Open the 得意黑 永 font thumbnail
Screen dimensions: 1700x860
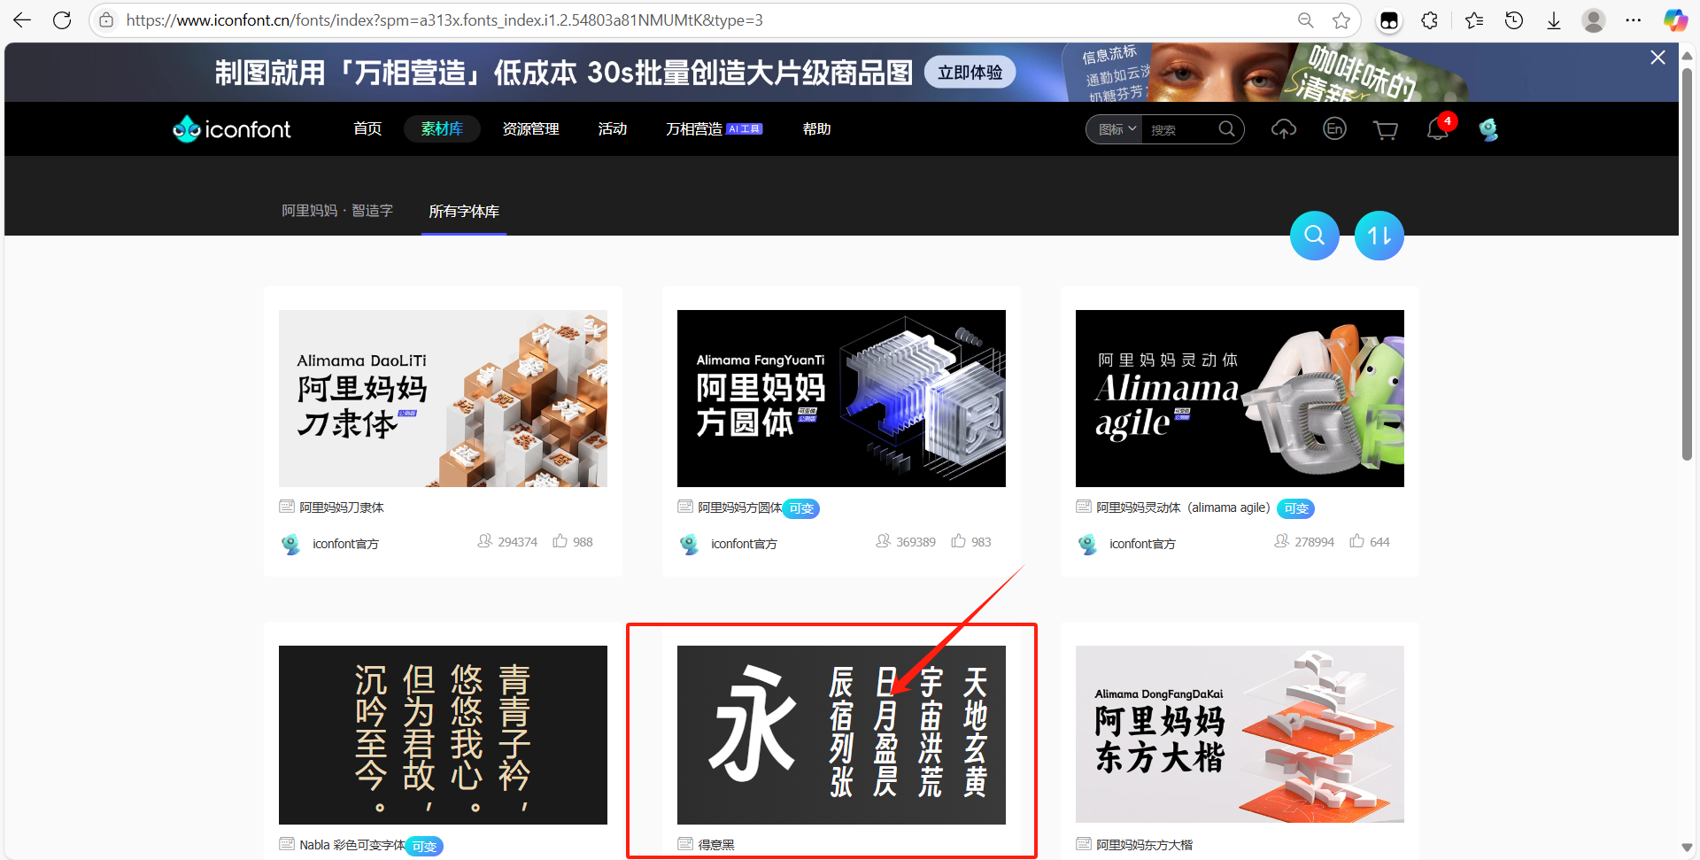(841, 735)
